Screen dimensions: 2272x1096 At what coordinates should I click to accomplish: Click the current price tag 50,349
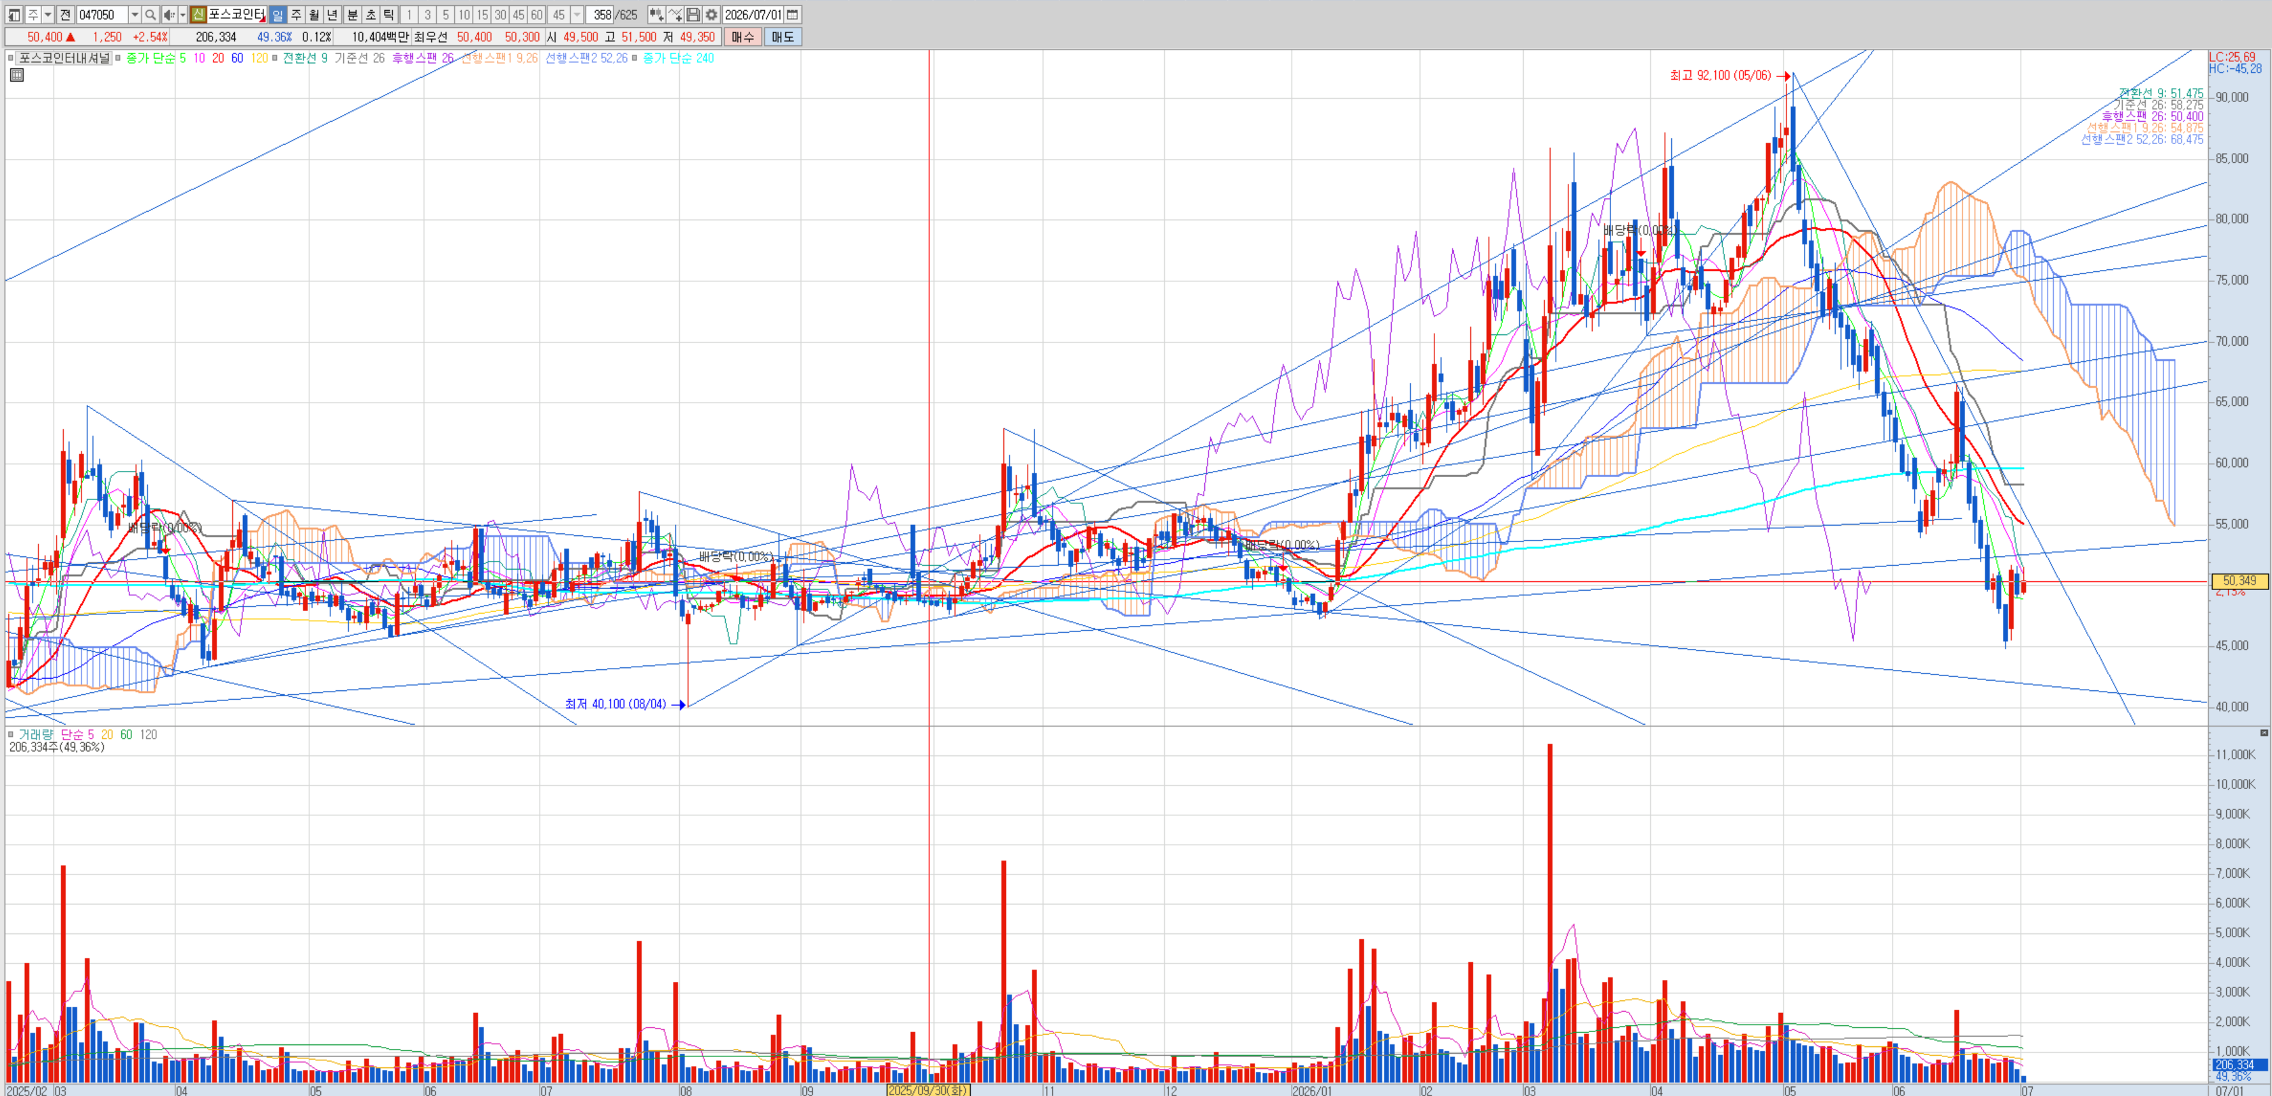2239,581
